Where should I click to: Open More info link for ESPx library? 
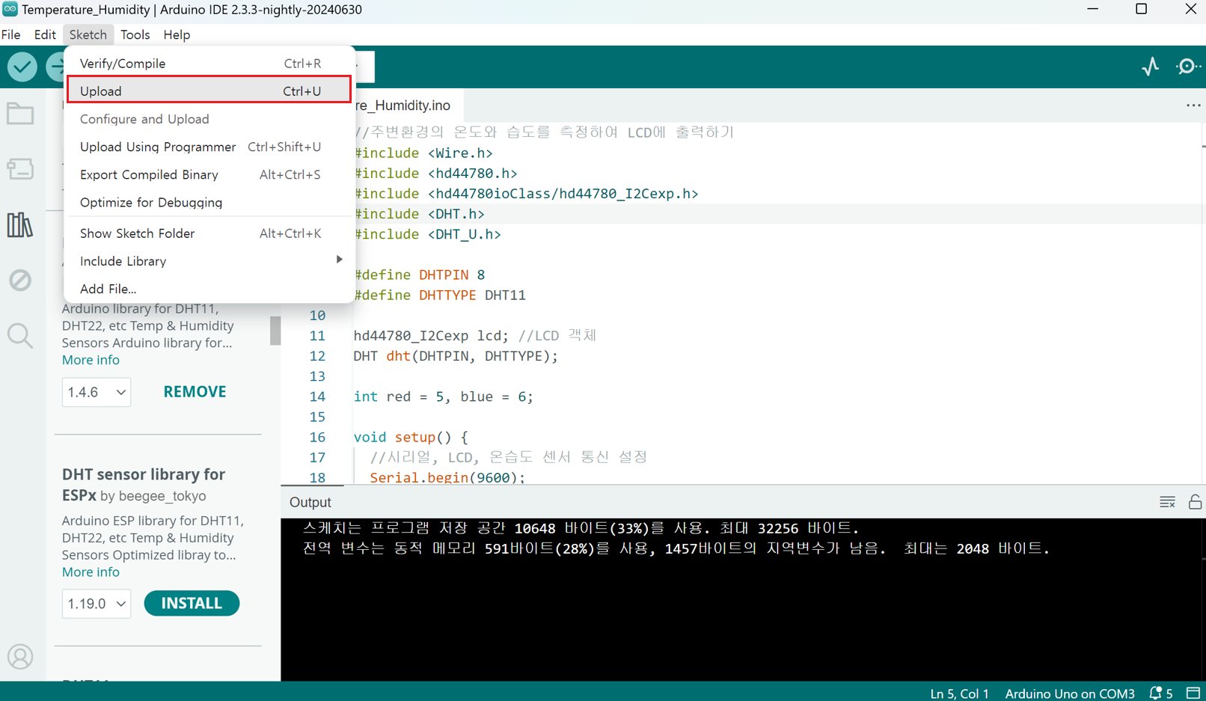pos(91,572)
